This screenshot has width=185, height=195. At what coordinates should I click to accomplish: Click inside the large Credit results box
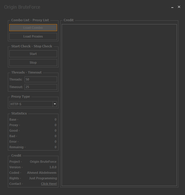tap(119, 105)
